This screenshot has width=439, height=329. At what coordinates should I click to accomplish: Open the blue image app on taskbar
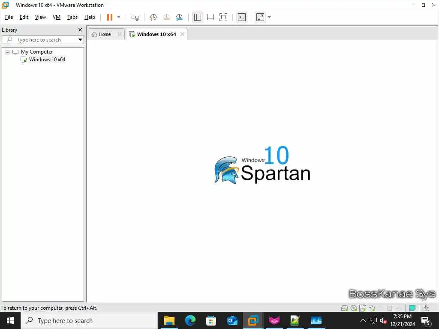pos(316,320)
